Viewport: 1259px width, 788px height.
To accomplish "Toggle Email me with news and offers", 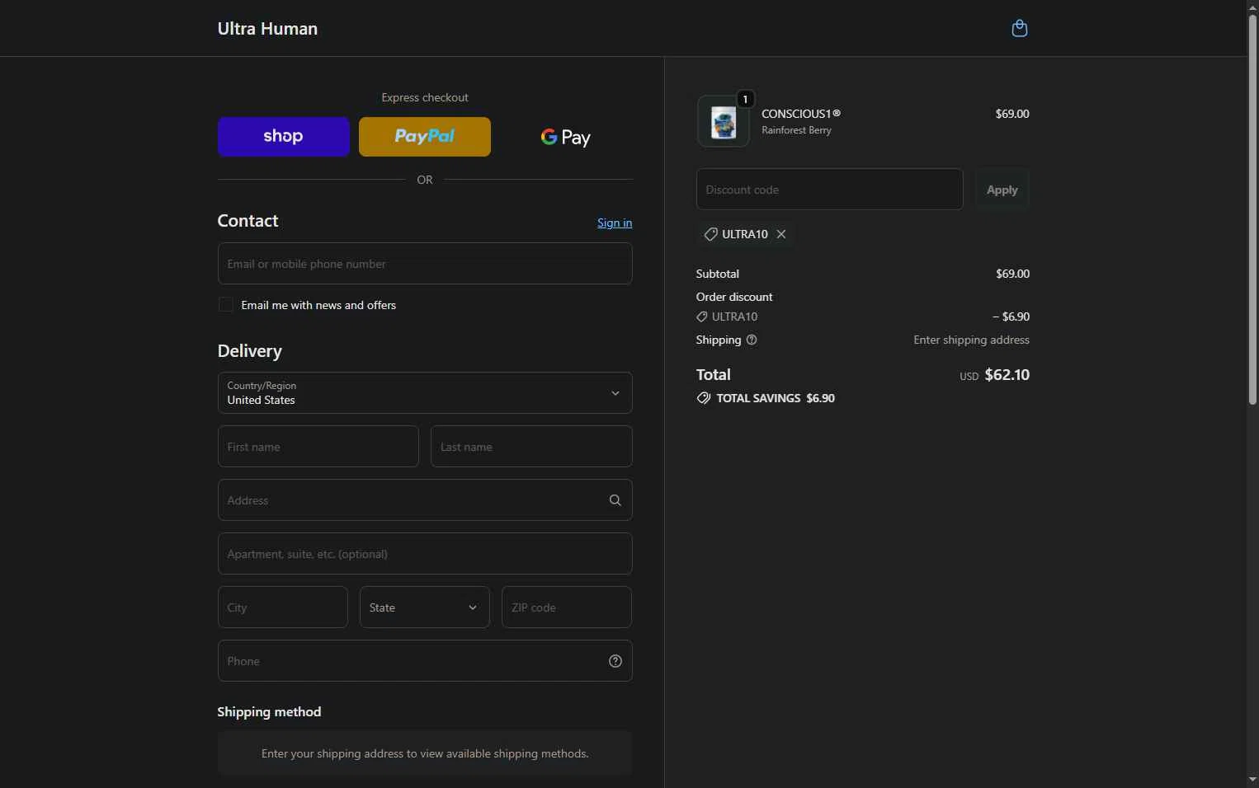I will click(225, 305).
